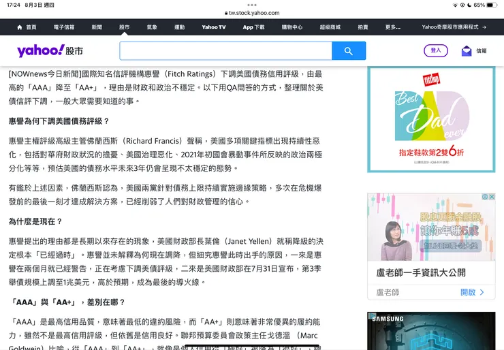Open App 下載 menu item
Screen dimensions: 504x350
(253, 27)
